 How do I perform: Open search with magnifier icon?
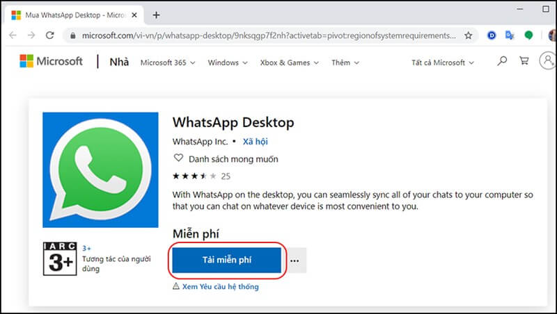click(502, 61)
